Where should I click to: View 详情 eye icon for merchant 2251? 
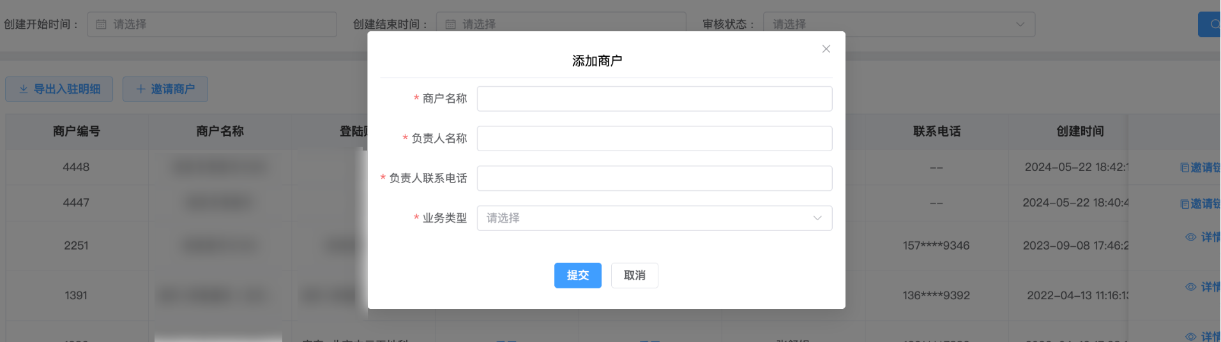(1190, 237)
